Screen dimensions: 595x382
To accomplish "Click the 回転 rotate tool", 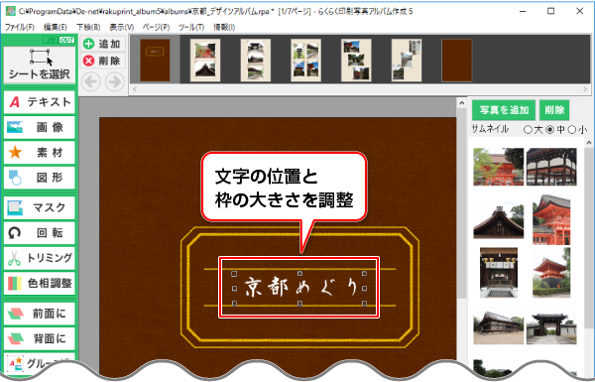I will pyautogui.click(x=40, y=233).
